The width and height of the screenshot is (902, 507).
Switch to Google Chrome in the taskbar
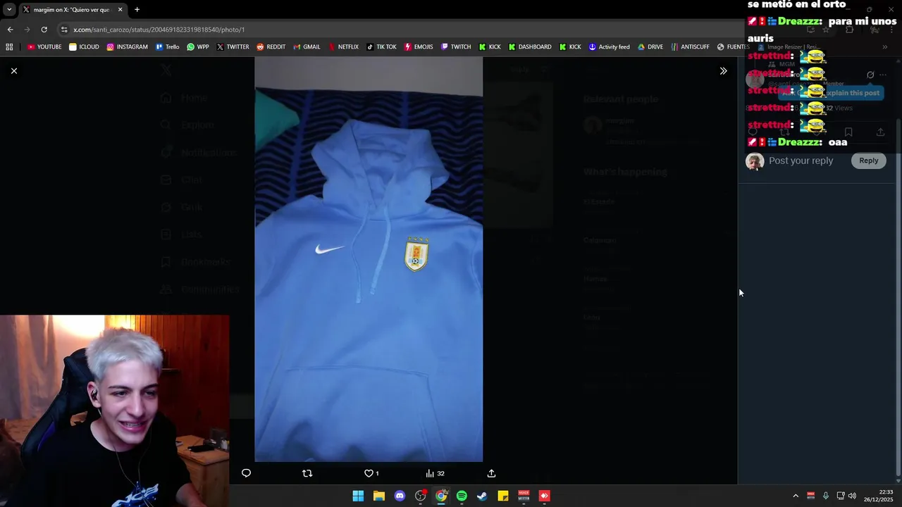pos(441,496)
